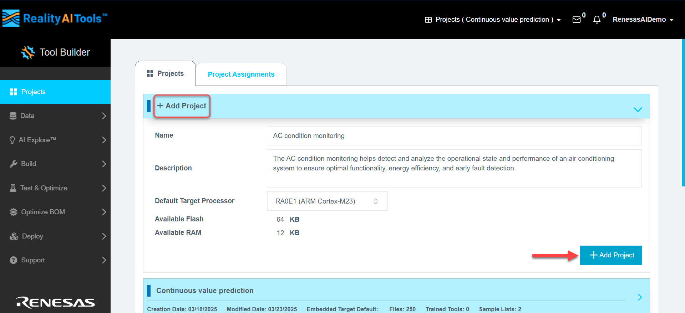Screen dimensions: 685x313
Task: Select the Default Target Processor combo box
Action: point(327,201)
